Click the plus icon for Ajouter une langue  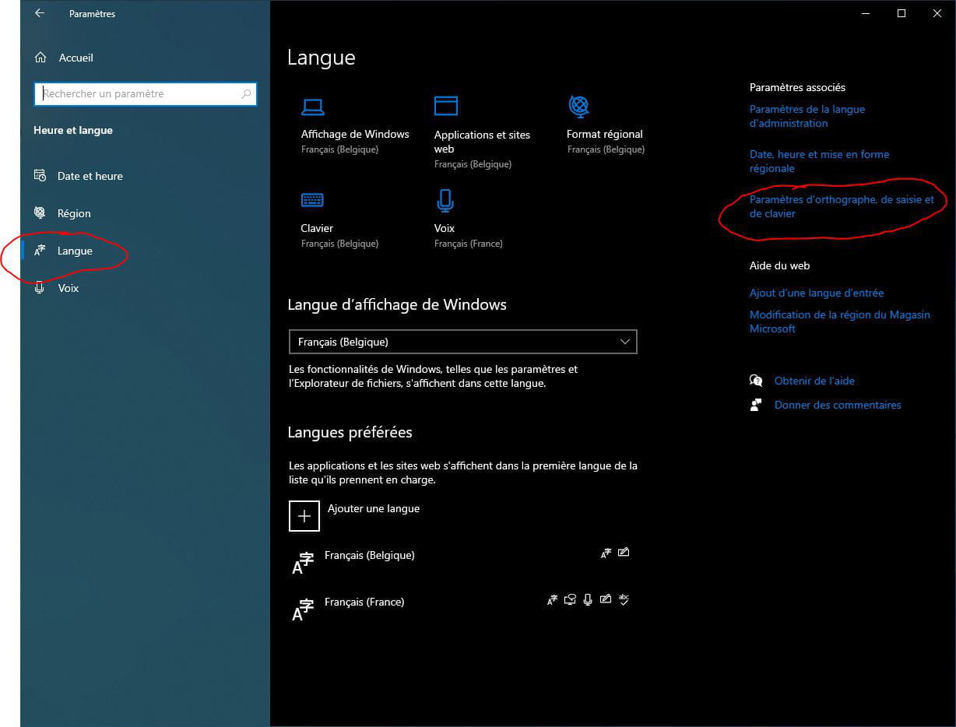point(304,516)
